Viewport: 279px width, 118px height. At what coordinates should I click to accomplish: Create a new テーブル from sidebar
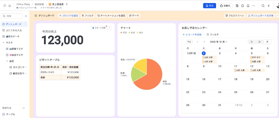(x=9, y=114)
